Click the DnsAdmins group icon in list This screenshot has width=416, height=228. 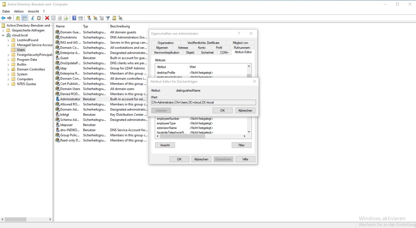point(58,37)
